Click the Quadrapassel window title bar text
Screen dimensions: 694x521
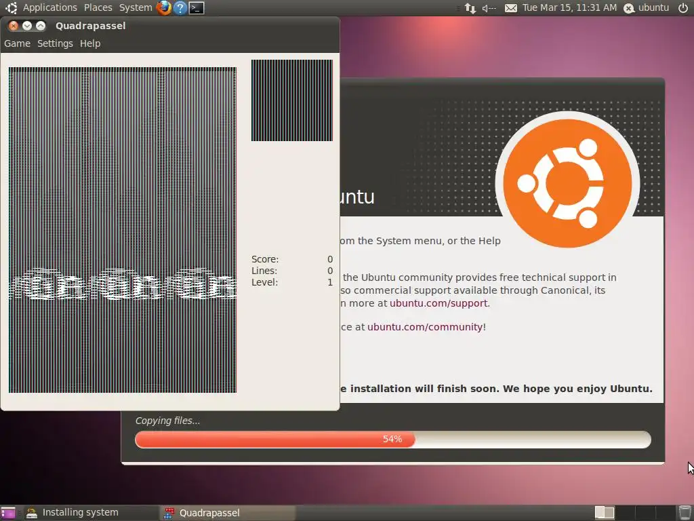(x=90, y=26)
